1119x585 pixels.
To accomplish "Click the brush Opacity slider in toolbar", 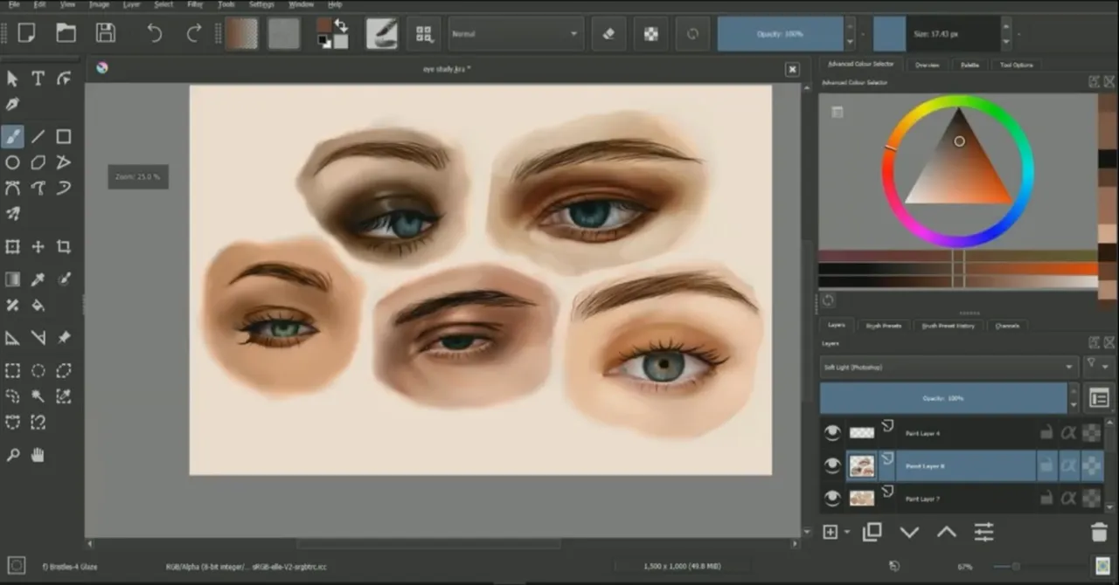I will 781,34.
